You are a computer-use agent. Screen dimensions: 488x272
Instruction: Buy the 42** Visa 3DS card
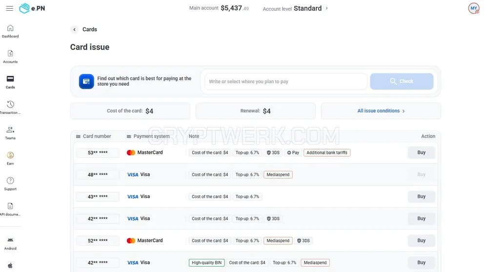(421, 218)
